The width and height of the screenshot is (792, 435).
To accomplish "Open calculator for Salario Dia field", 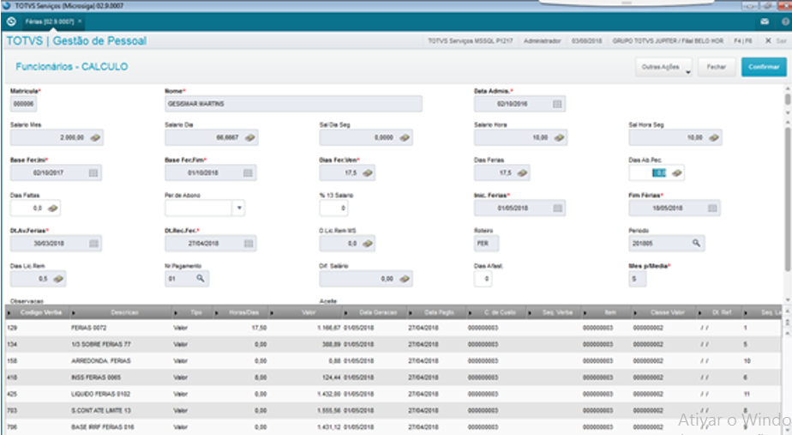I will coord(249,137).
